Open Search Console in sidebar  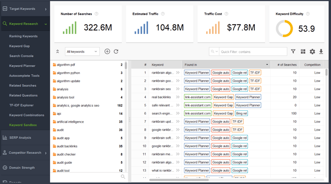[x=21, y=56]
